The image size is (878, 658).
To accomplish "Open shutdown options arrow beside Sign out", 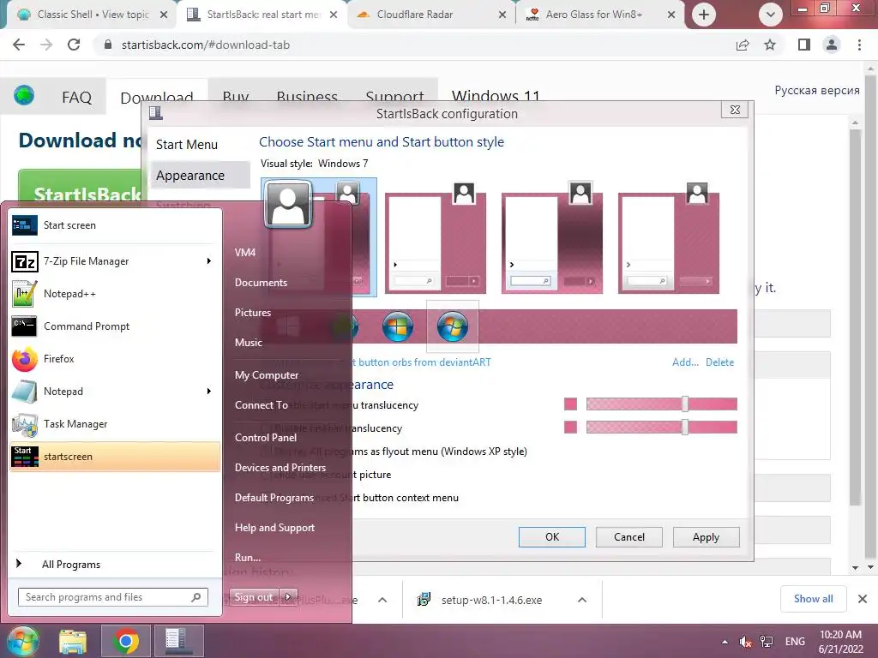I will pos(288,597).
